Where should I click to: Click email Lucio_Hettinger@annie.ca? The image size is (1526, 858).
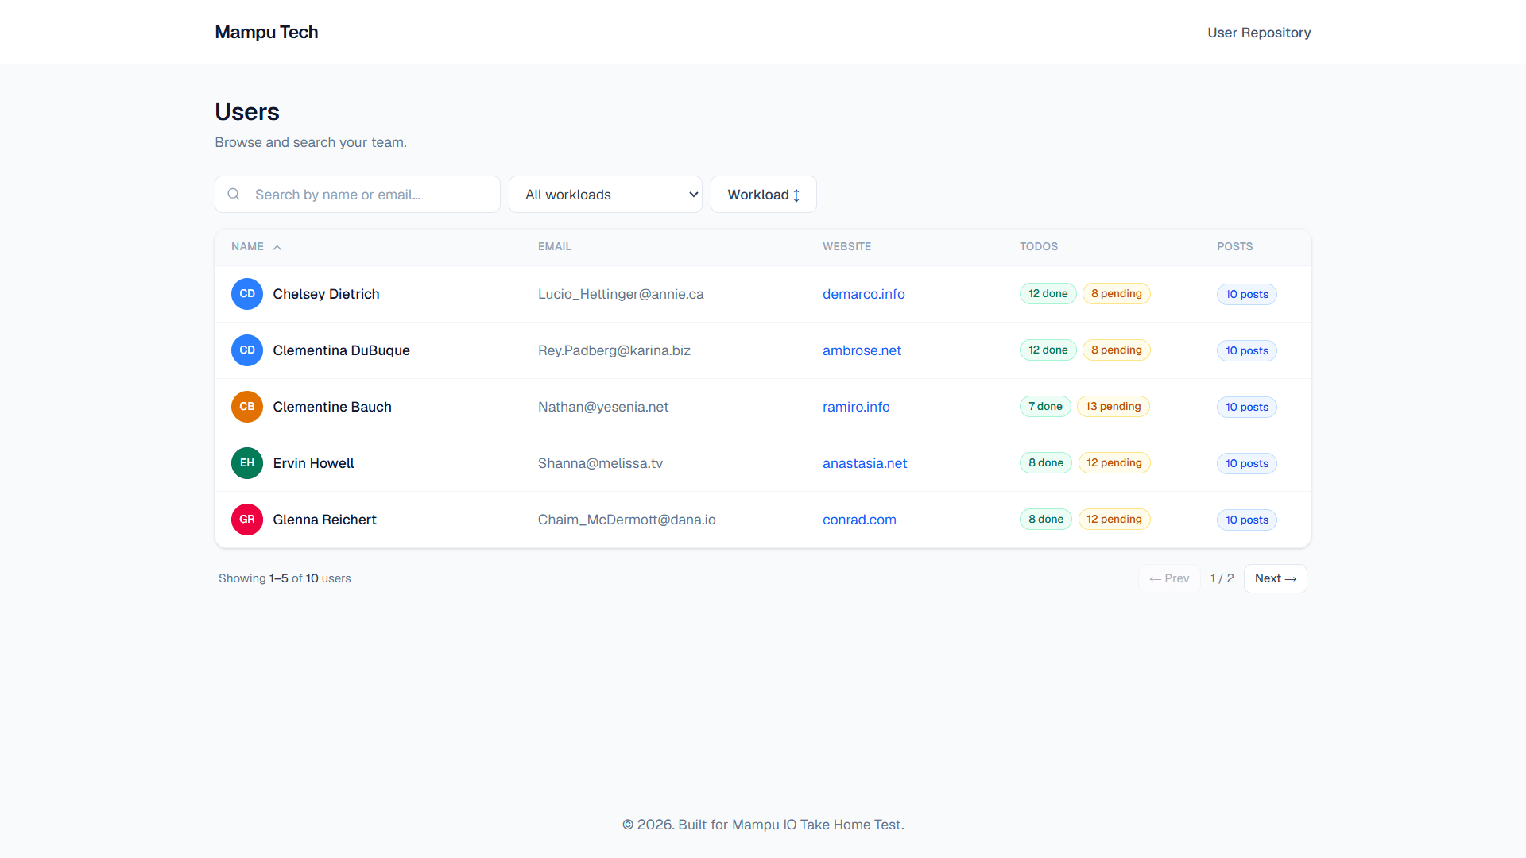(x=621, y=294)
